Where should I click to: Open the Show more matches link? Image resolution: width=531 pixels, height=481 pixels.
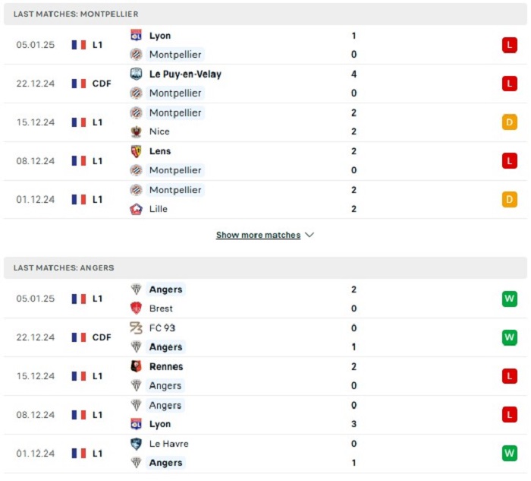258,235
